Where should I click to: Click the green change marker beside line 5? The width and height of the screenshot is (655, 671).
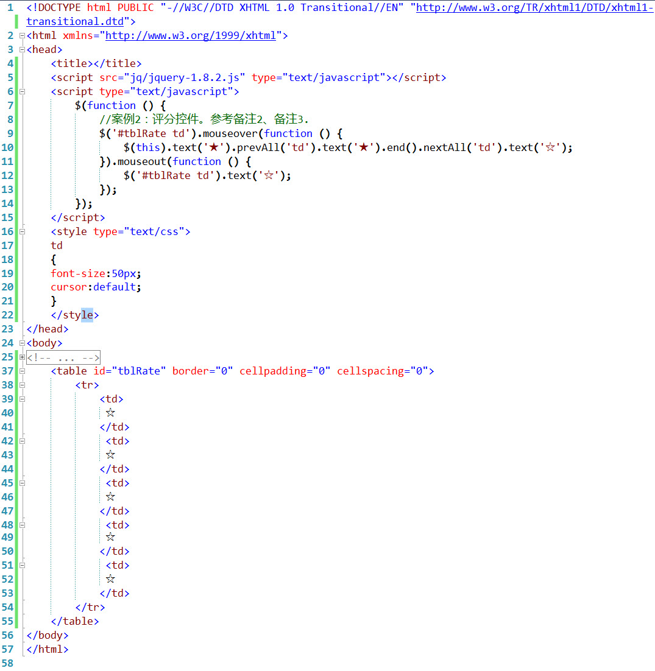point(16,77)
